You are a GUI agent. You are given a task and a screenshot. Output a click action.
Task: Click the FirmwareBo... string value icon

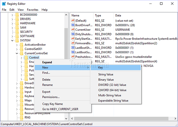(x=73, y=43)
